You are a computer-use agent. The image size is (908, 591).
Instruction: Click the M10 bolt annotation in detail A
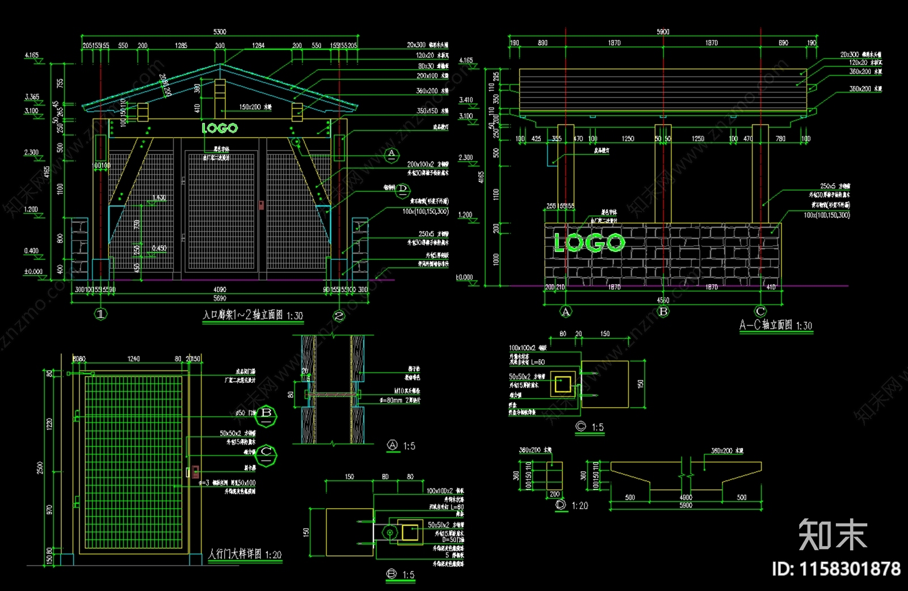[x=407, y=391]
